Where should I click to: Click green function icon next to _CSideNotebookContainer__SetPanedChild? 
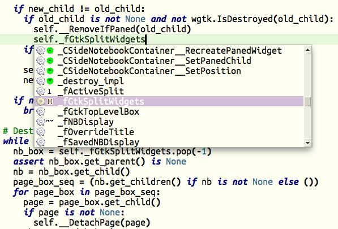click(x=50, y=61)
